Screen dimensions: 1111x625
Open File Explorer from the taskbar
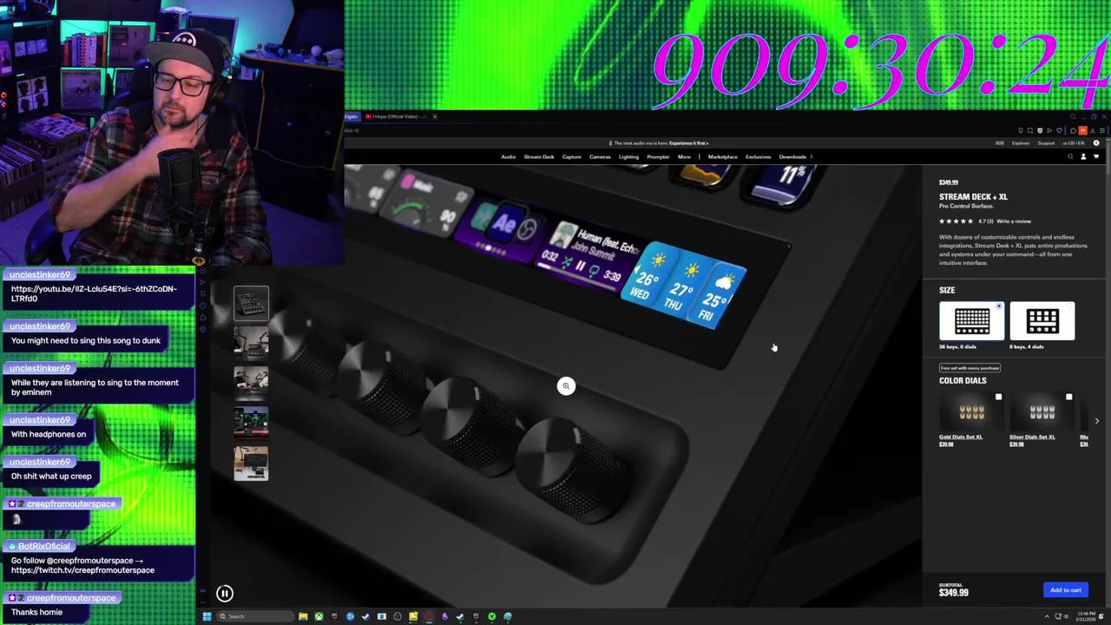(303, 616)
